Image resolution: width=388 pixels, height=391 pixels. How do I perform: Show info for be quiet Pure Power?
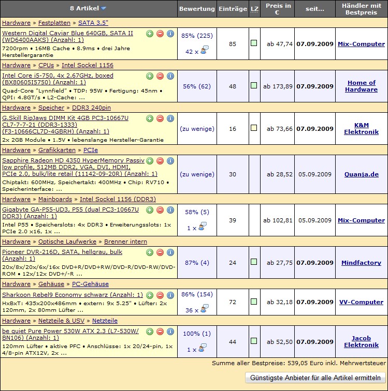pos(170,332)
